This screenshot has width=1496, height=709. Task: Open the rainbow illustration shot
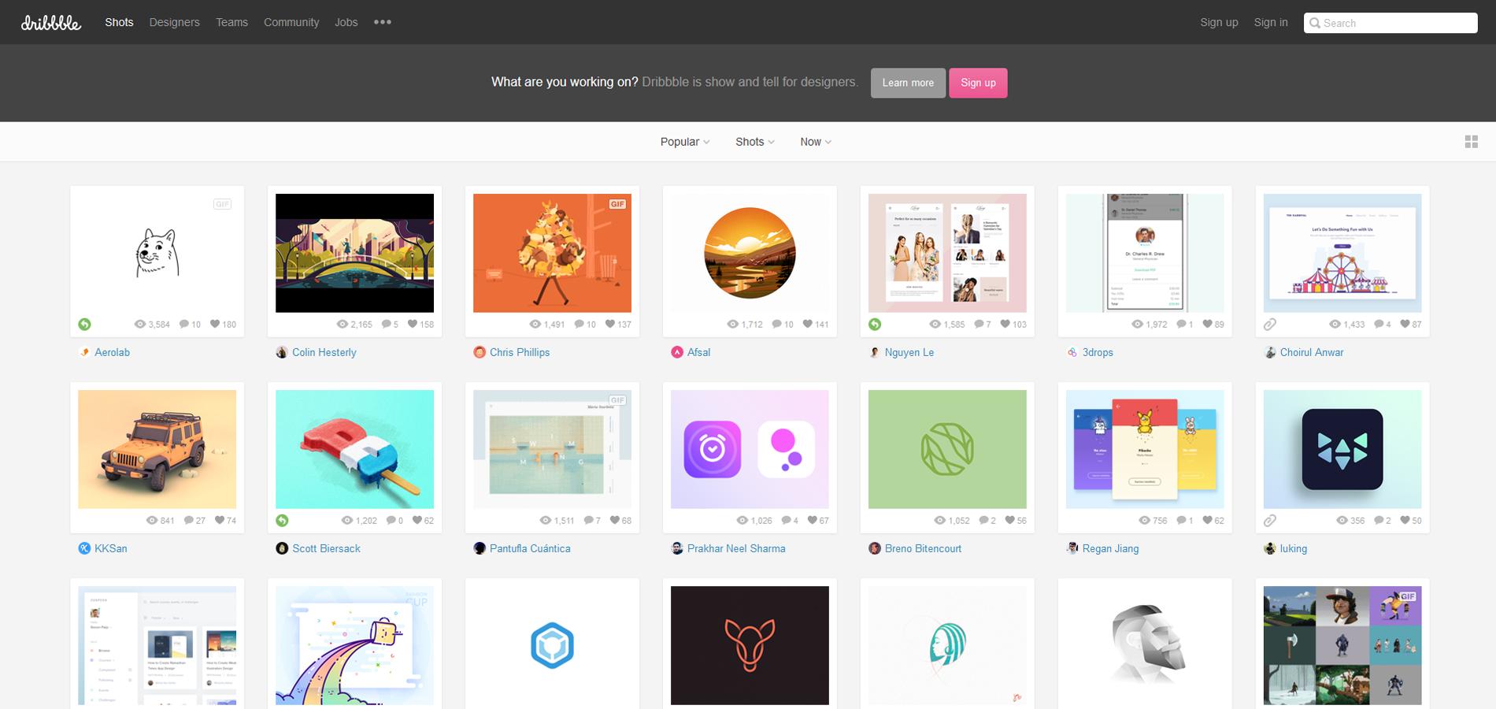(355, 645)
